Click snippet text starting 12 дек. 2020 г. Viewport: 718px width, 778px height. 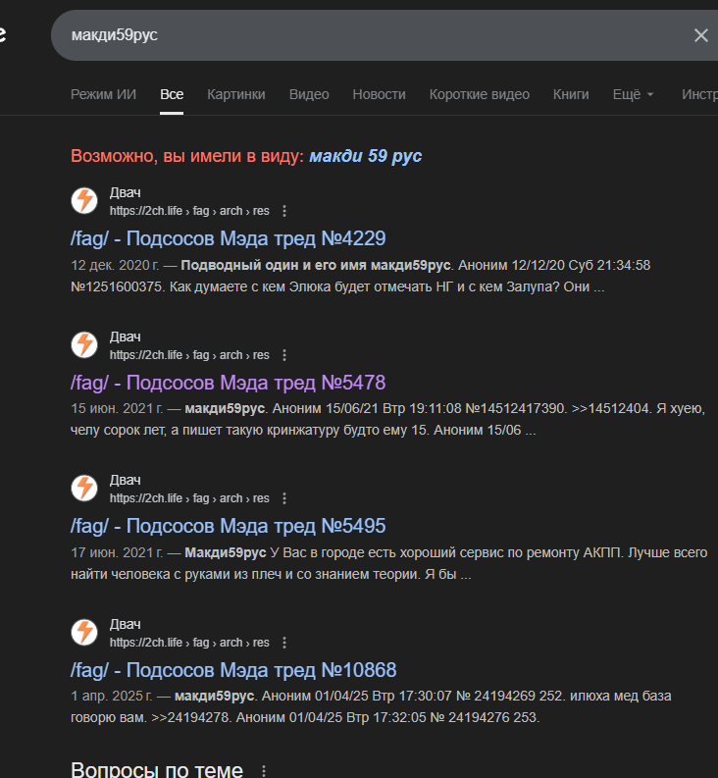[x=361, y=276]
